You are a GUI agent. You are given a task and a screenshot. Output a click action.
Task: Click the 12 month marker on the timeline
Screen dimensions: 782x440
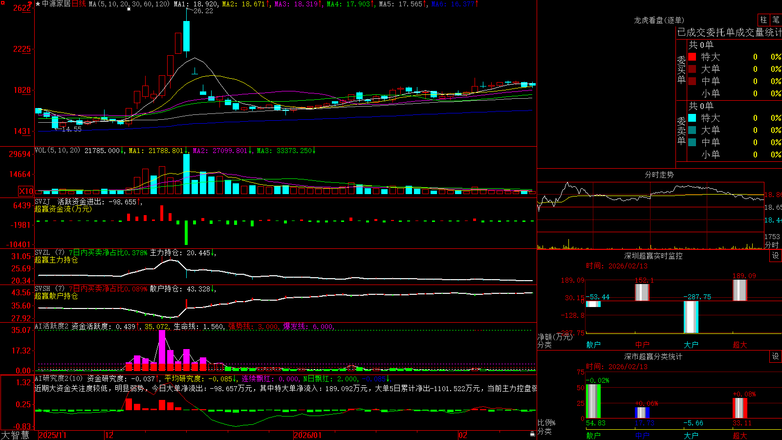tap(109, 435)
